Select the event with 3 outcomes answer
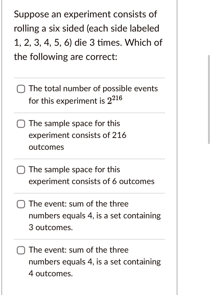 (x=20, y=204)
